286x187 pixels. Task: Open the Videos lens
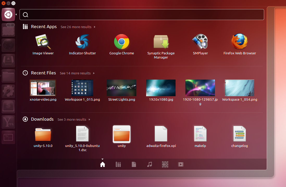tap(181, 164)
